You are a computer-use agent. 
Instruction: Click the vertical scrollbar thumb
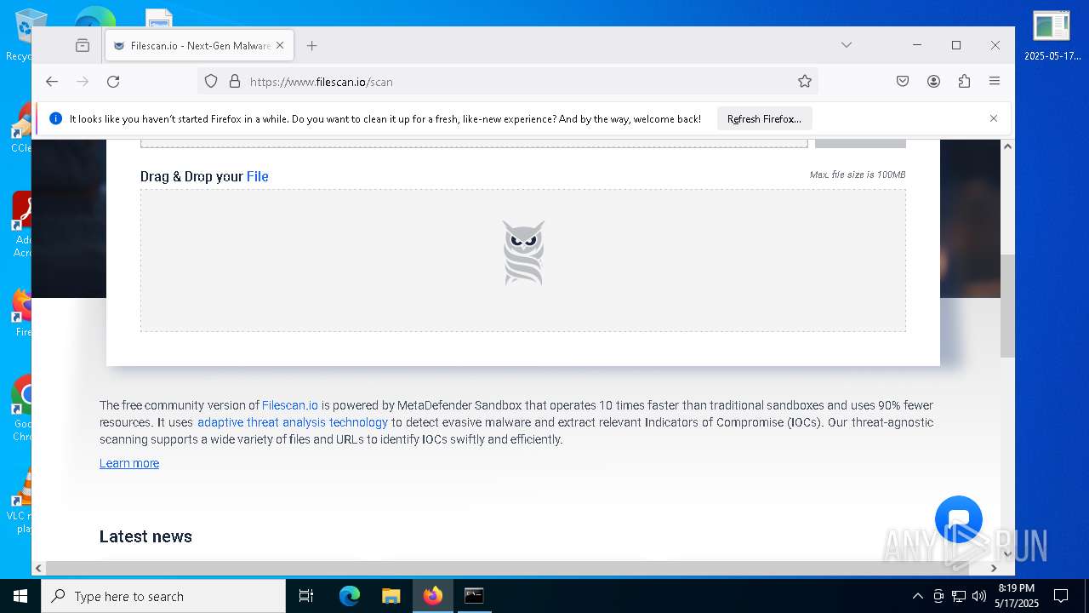click(x=1007, y=306)
